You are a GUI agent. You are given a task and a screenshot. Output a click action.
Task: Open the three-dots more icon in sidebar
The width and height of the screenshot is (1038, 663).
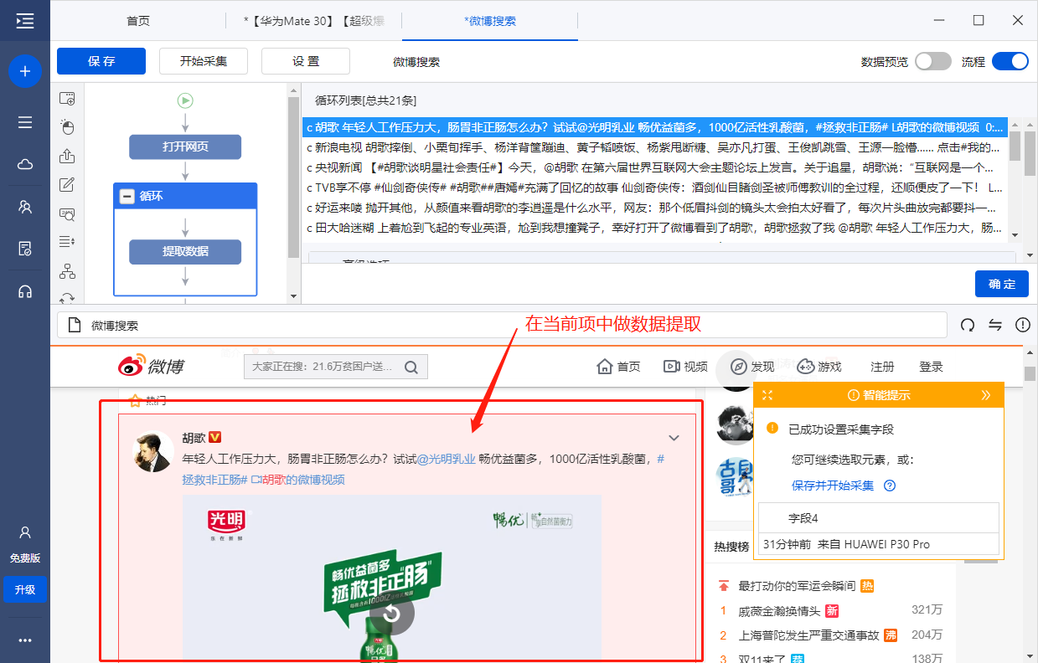point(25,640)
